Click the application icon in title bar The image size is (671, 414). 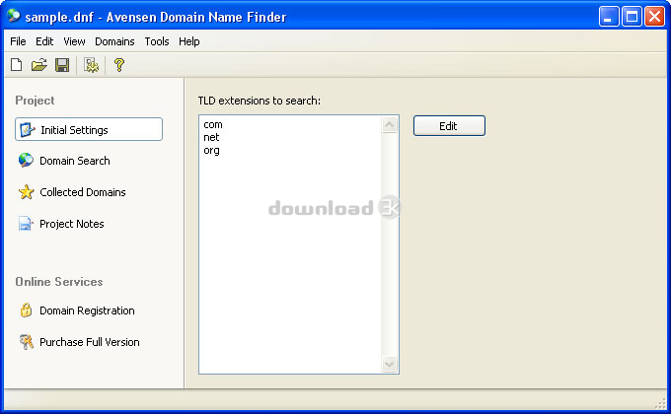[x=14, y=16]
